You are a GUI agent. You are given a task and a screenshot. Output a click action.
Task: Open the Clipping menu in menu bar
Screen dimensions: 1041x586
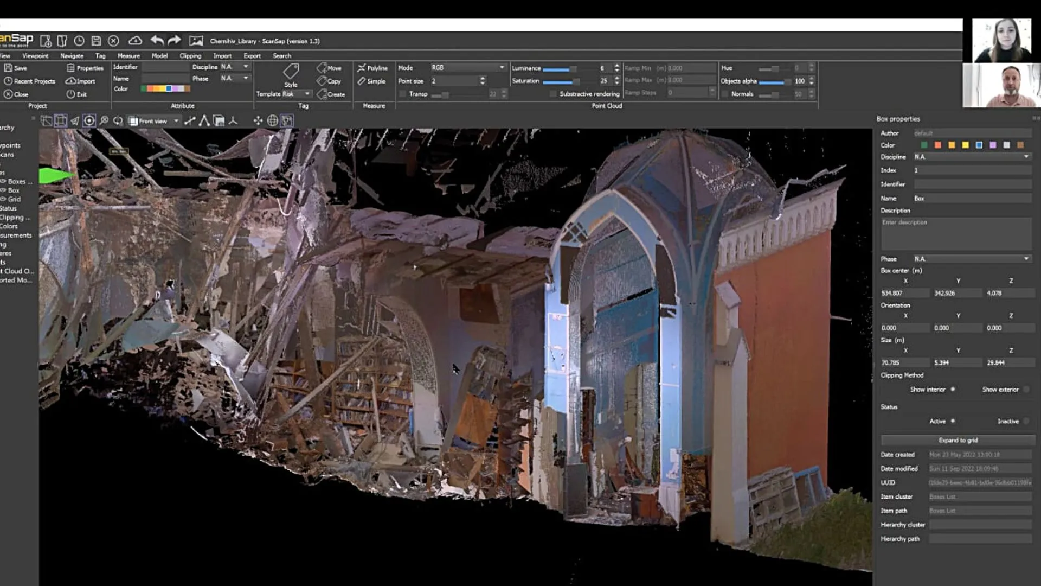[x=189, y=56]
